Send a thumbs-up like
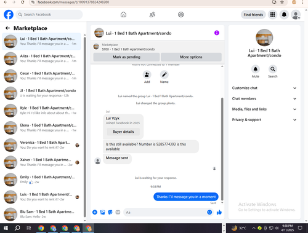The height and width of the screenshot is (233, 308). [219, 212]
